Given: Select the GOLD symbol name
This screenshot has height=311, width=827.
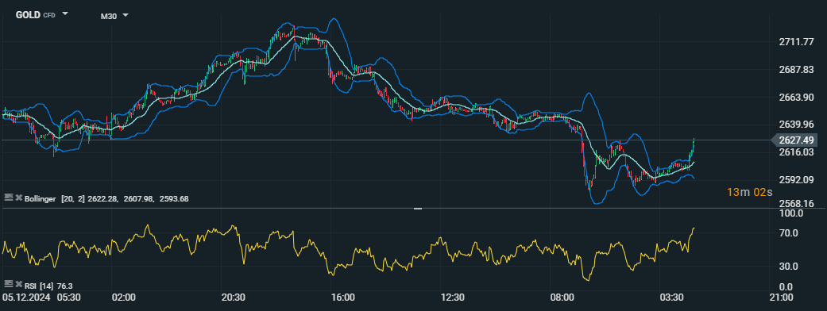Looking at the screenshot, I should coord(28,15).
